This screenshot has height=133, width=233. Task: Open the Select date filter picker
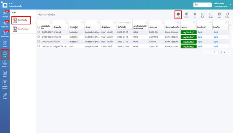click(x=124, y=23)
